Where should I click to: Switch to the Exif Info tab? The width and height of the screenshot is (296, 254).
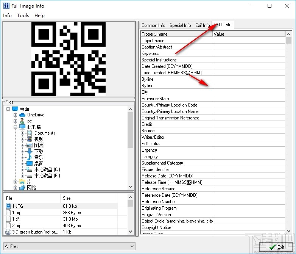(x=203, y=25)
